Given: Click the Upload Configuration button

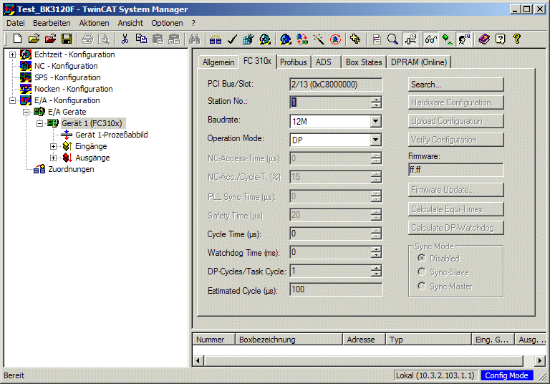Looking at the screenshot, I should 456,121.
